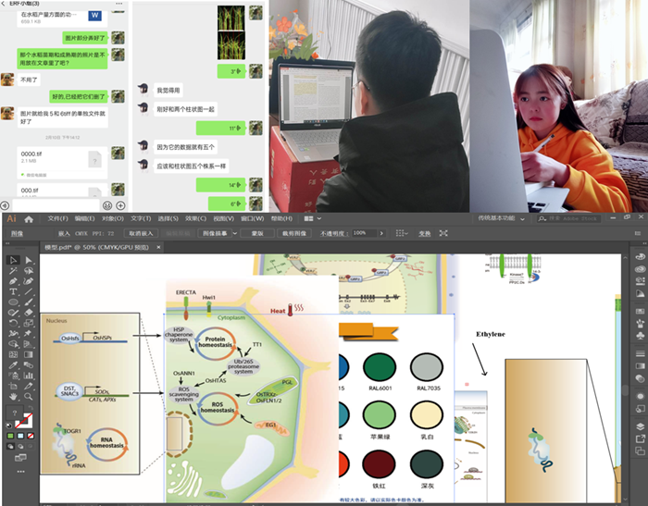Open the Layers panel icon
The height and width of the screenshot is (506, 648).
pos(641,426)
